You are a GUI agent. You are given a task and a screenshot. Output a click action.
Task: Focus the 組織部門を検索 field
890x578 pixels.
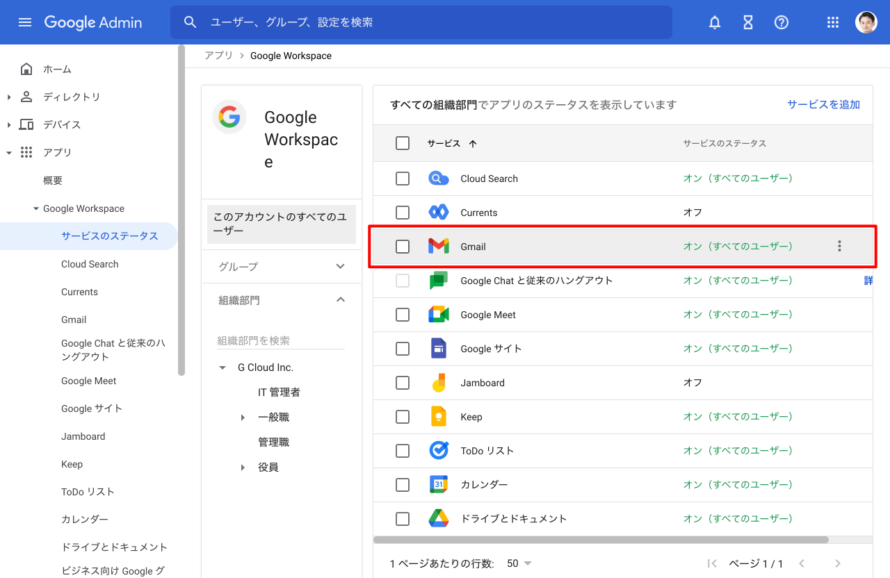(x=281, y=341)
